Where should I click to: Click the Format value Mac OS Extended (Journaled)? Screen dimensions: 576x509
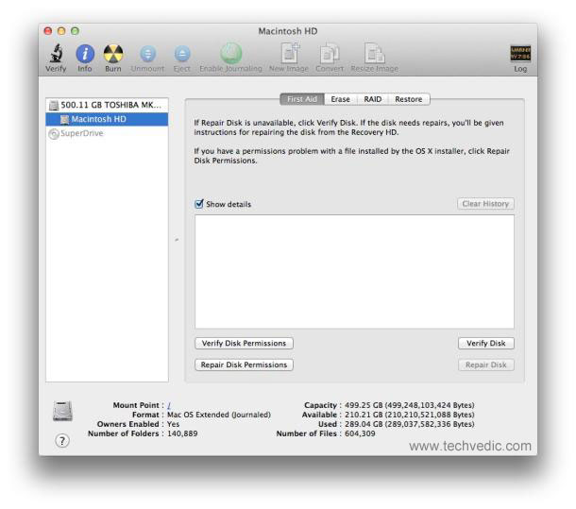pos(219,415)
